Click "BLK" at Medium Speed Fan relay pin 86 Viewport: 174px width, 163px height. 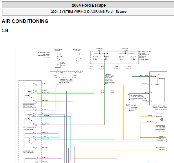43,114
